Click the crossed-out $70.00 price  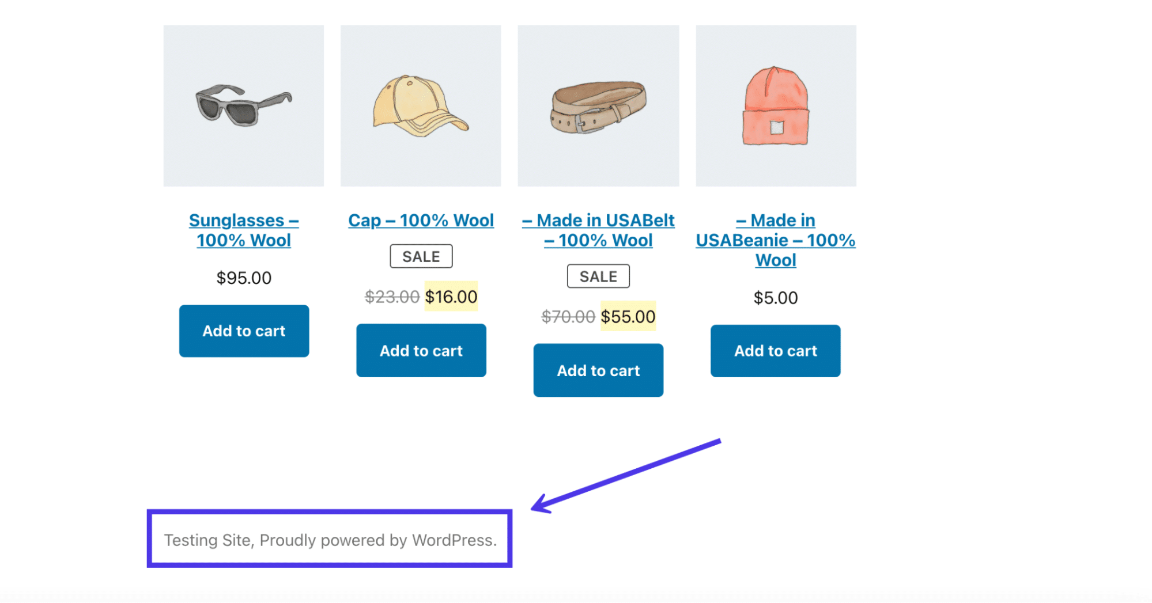568,316
